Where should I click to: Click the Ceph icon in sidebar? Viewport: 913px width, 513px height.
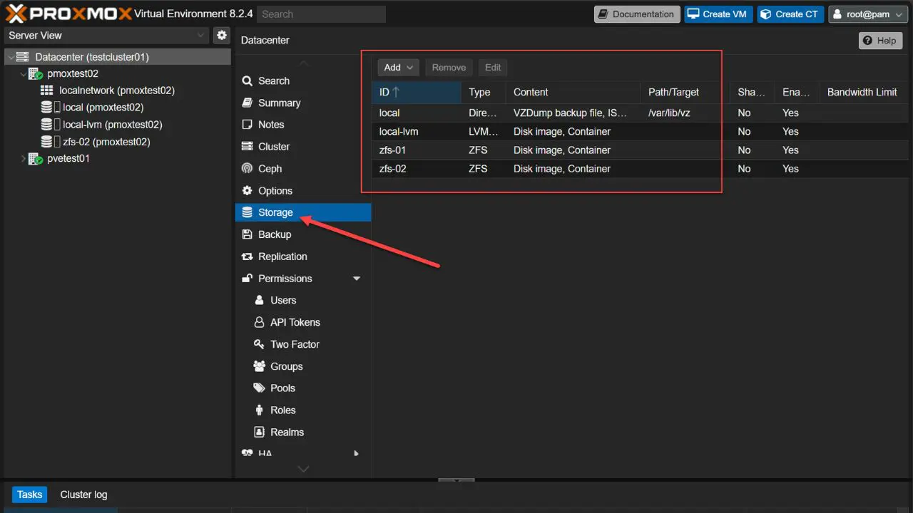(247, 169)
